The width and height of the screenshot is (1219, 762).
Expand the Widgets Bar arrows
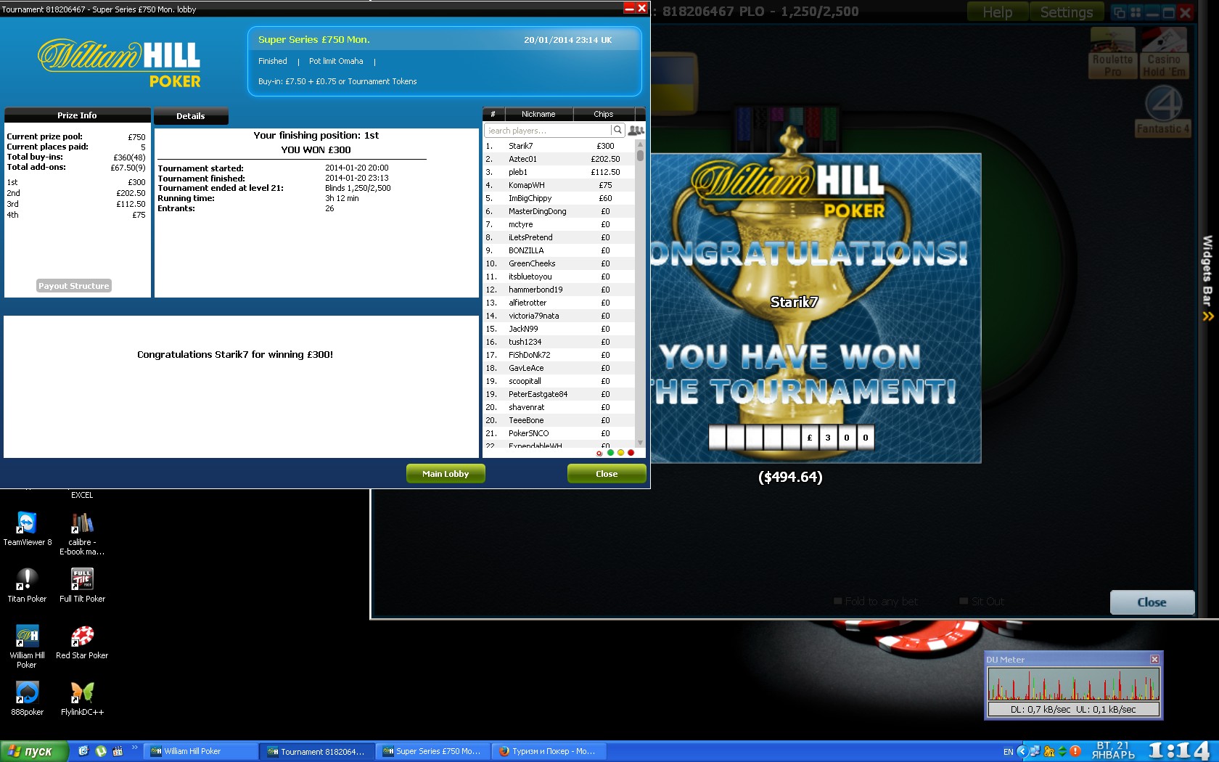pyautogui.click(x=1208, y=316)
